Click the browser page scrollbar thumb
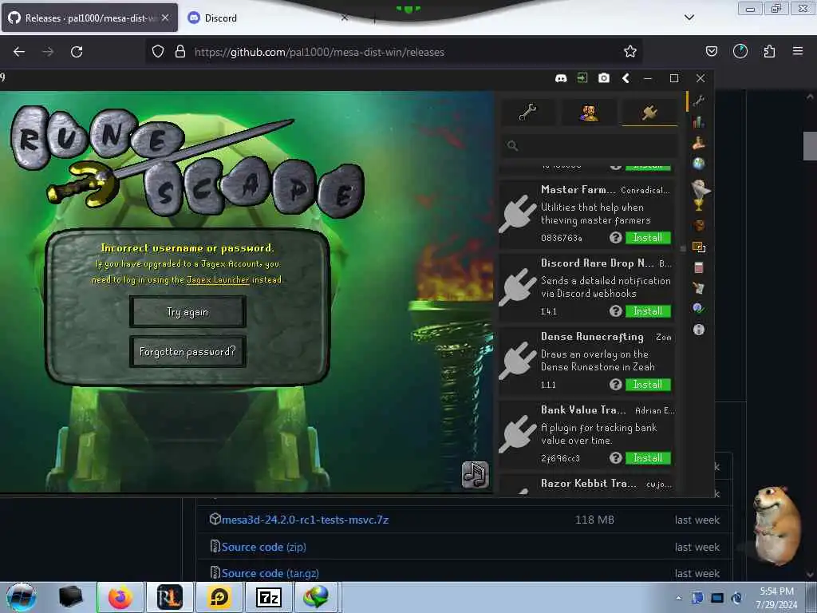This screenshot has height=613, width=817. point(810,146)
